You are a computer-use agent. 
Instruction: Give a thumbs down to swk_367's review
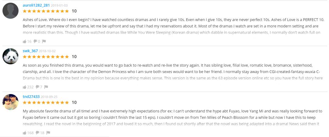(37, 87)
